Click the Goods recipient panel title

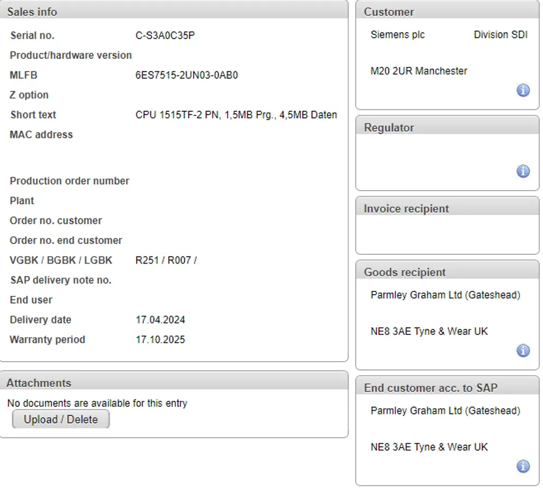[405, 272]
